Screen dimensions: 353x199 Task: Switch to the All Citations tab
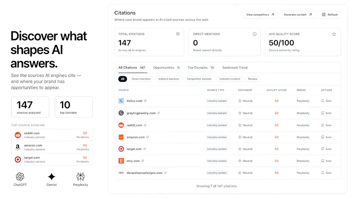coord(132,68)
